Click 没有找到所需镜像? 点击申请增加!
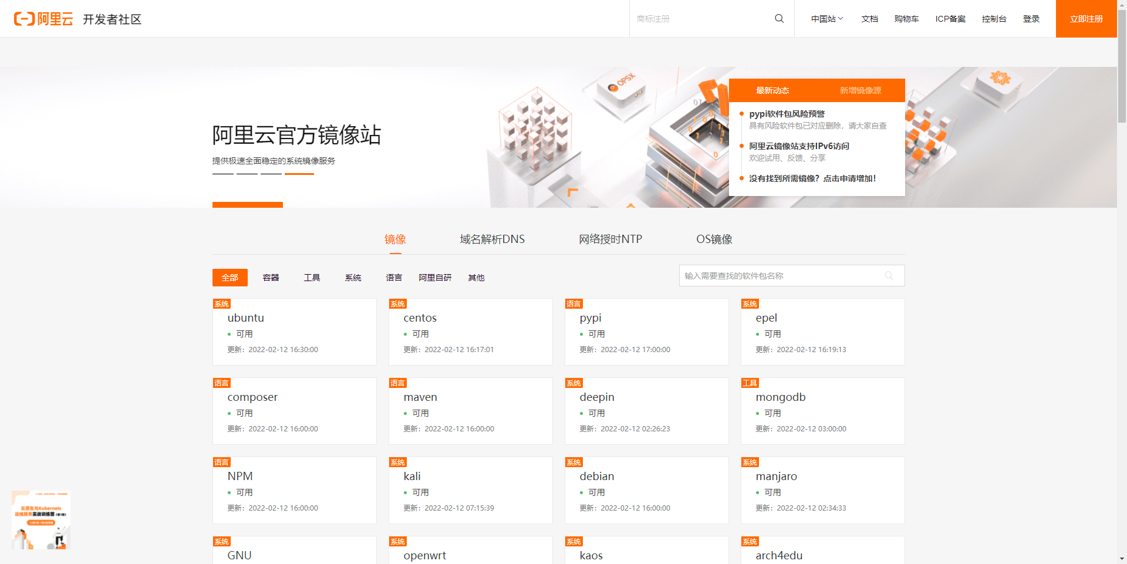This screenshot has width=1127, height=564. (812, 178)
